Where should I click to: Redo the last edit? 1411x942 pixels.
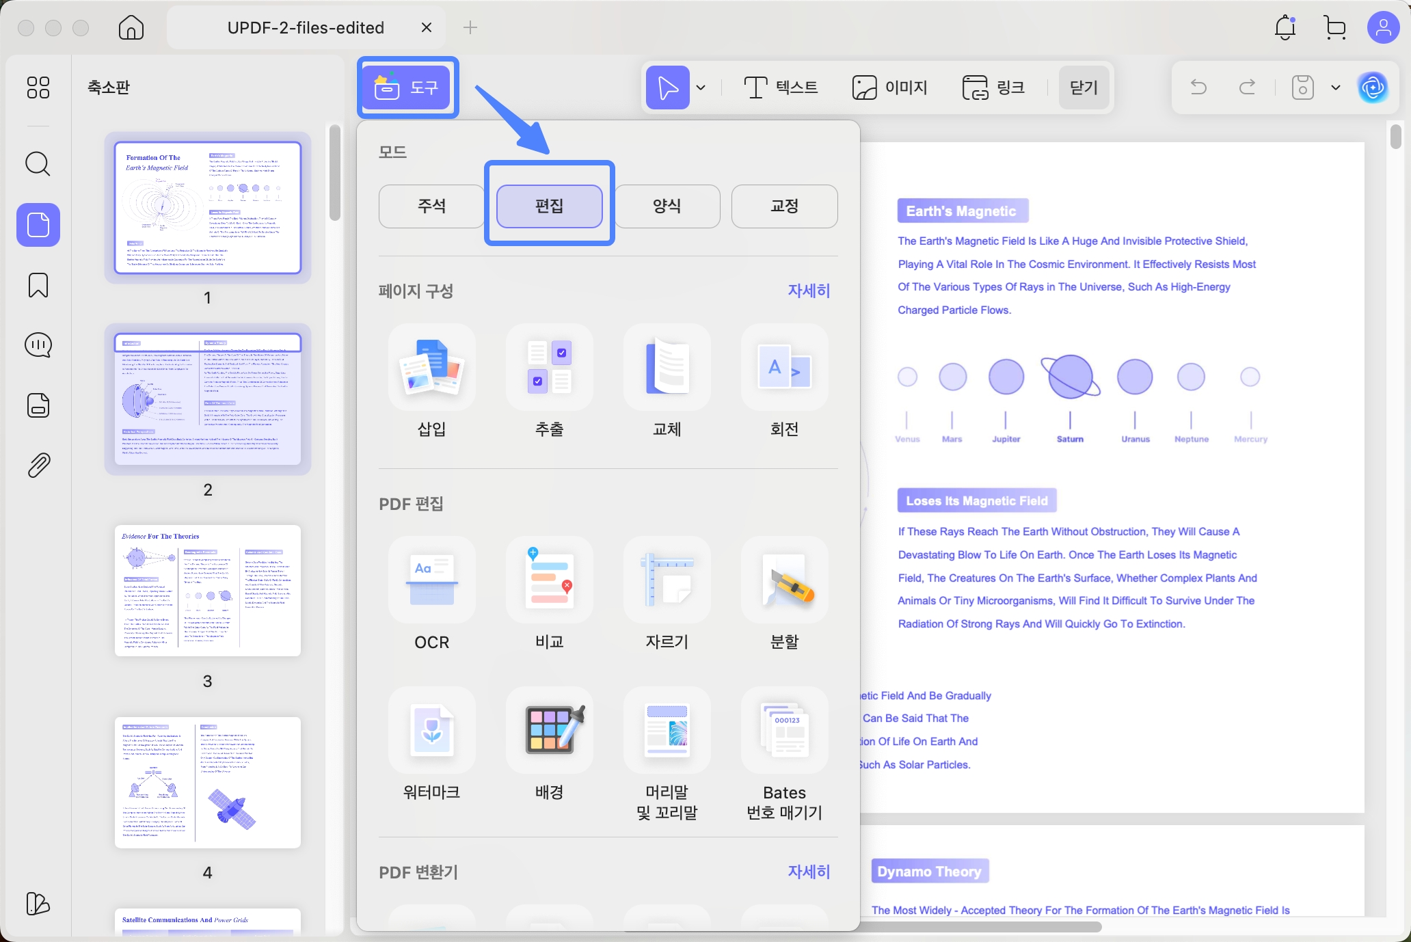coord(1248,88)
